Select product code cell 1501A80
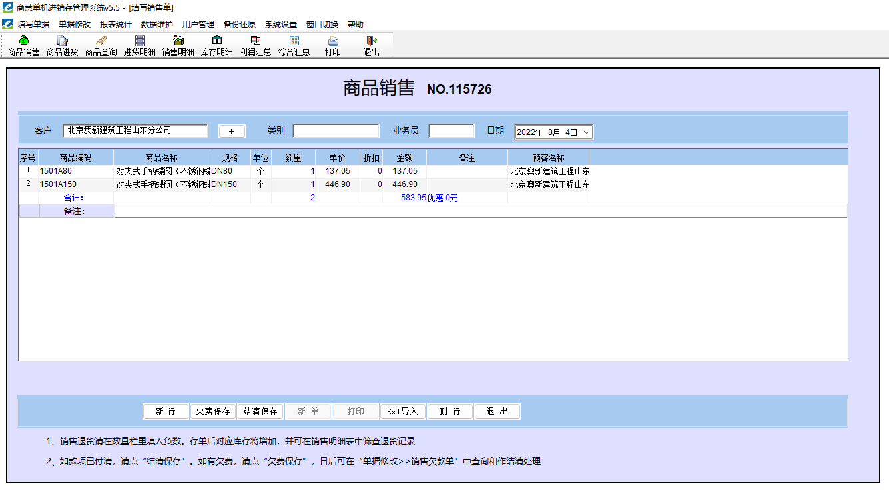Viewport: 889px width, 497px height. tap(76, 171)
